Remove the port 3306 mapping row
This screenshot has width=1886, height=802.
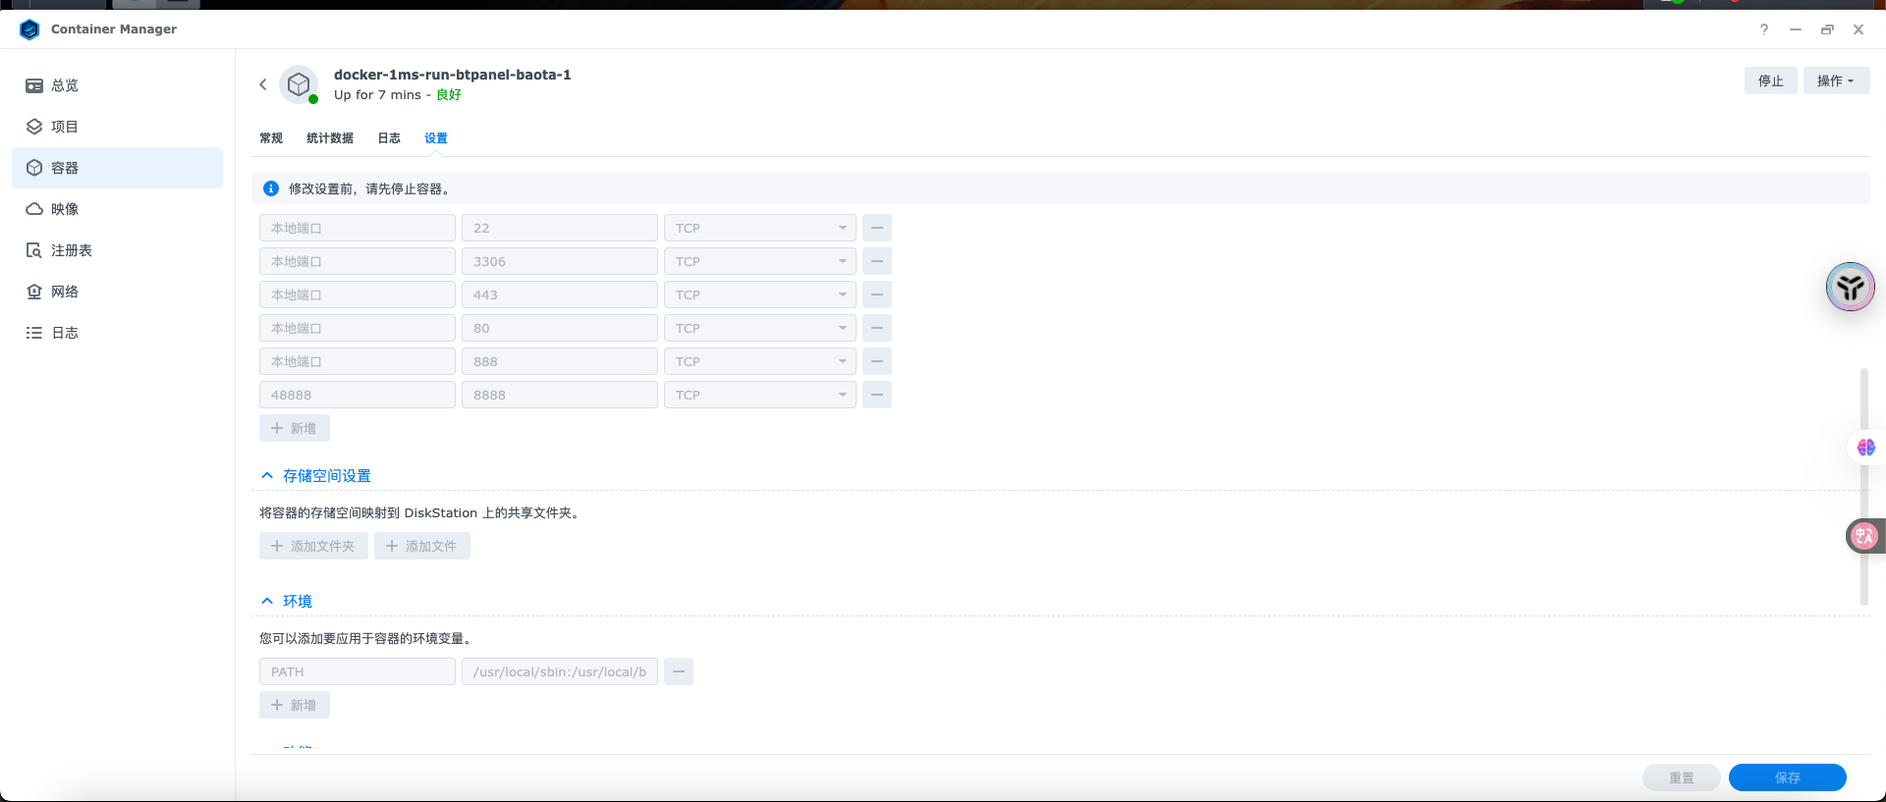tap(877, 261)
